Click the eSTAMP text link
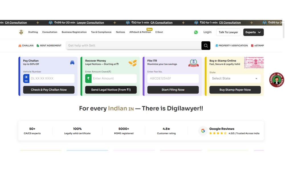The image size is (285, 171). click(259, 46)
